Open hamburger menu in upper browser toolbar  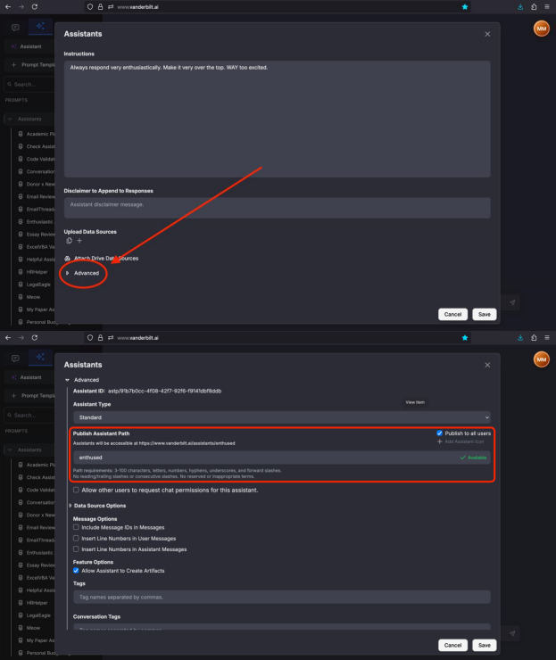tap(547, 7)
